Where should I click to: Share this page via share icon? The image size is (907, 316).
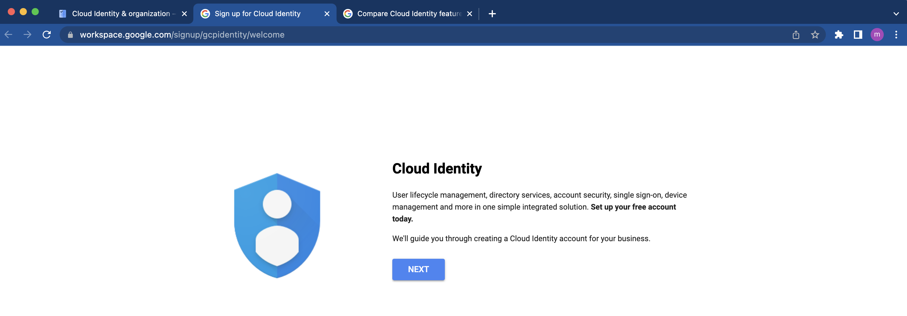[x=796, y=35]
